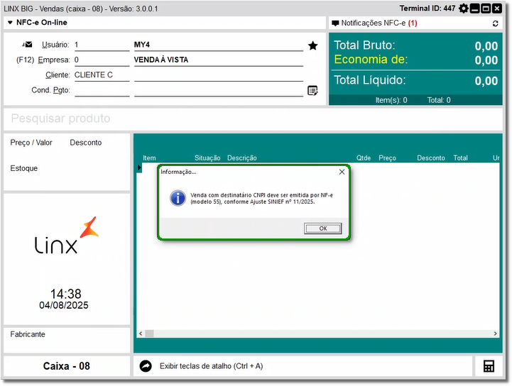Minimize the LINX BIG Vendas window
Viewport: 512px width, 386px height.
(475, 9)
